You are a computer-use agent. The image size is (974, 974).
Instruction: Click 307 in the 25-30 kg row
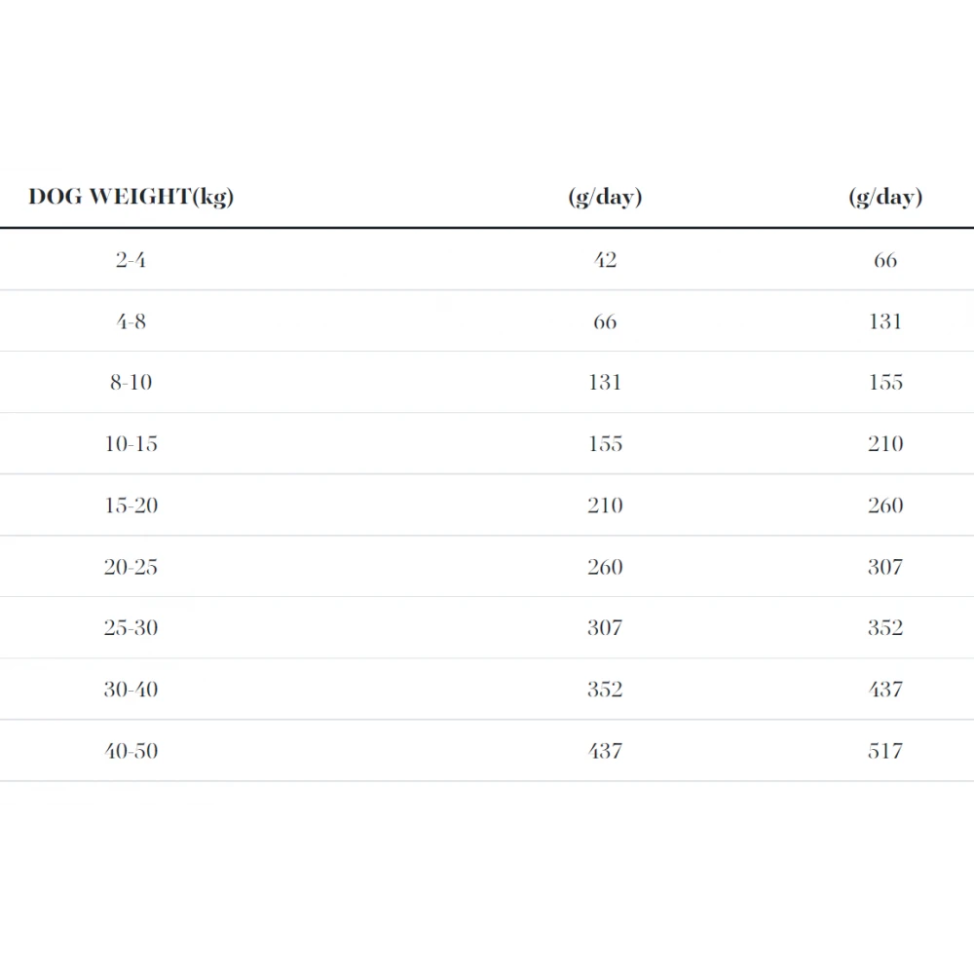coord(605,628)
